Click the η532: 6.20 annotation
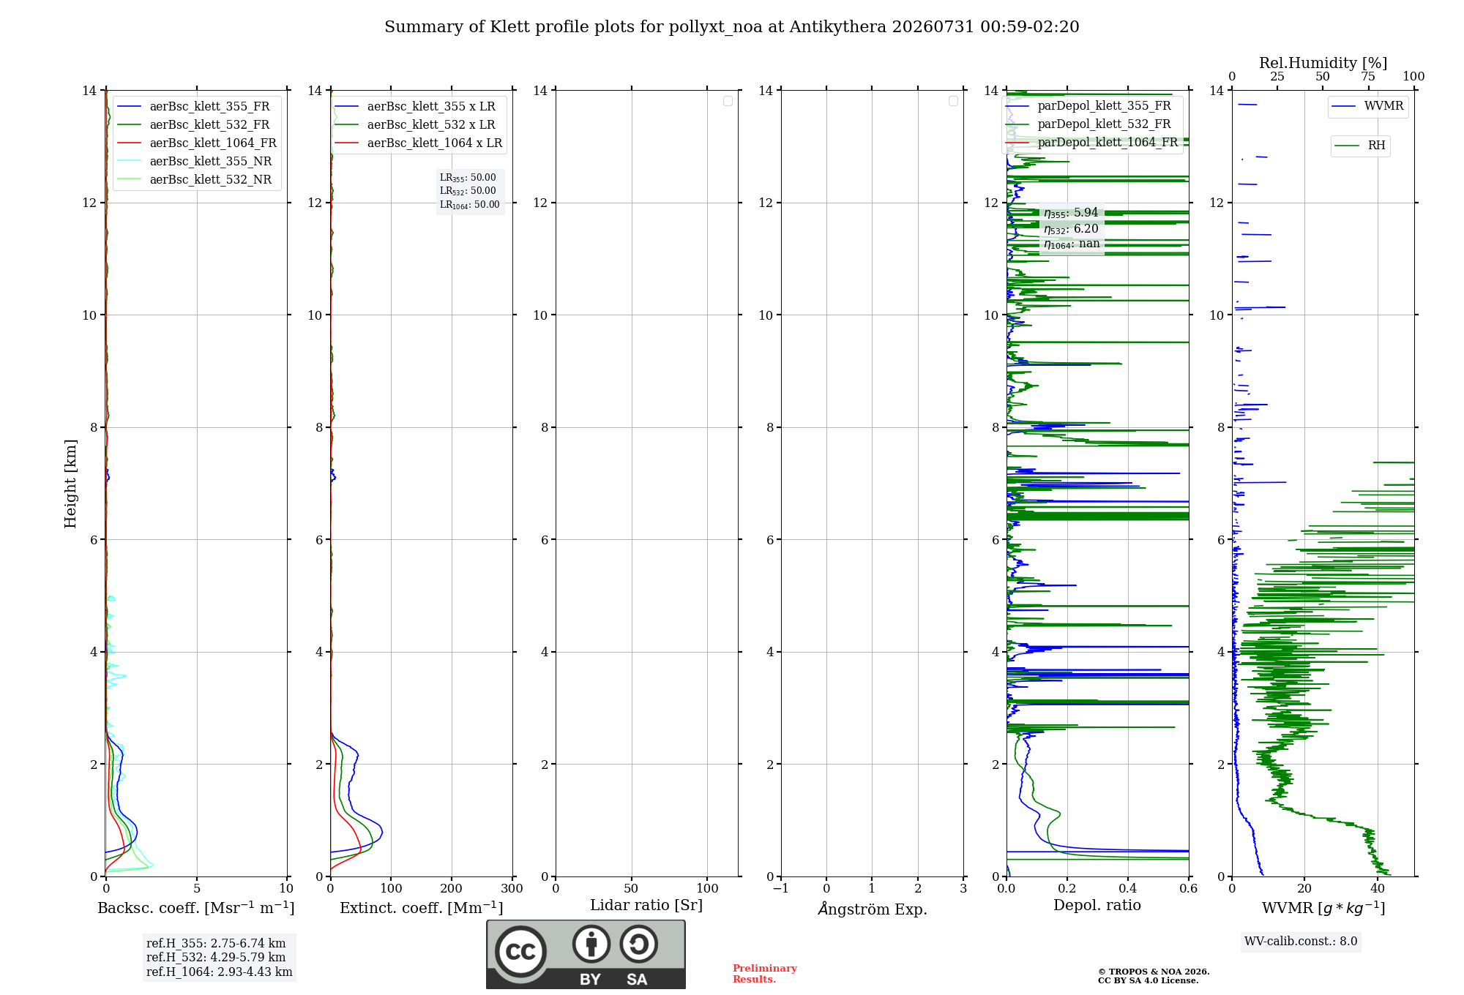1464x995 pixels. click(x=1071, y=229)
